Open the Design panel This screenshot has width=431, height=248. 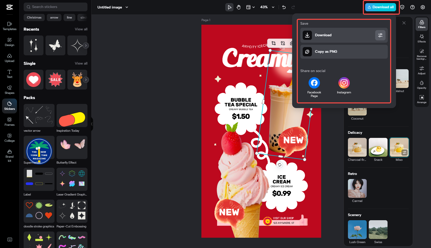pos(10,42)
